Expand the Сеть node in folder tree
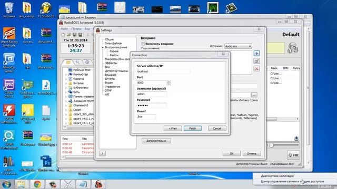337x189 pixels. 66,92
